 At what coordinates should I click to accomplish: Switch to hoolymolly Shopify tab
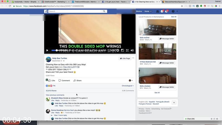pos(26,2)
